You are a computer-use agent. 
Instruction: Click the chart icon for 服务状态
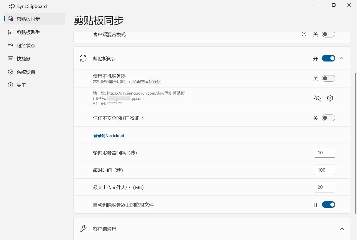pyautogui.click(x=11, y=45)
